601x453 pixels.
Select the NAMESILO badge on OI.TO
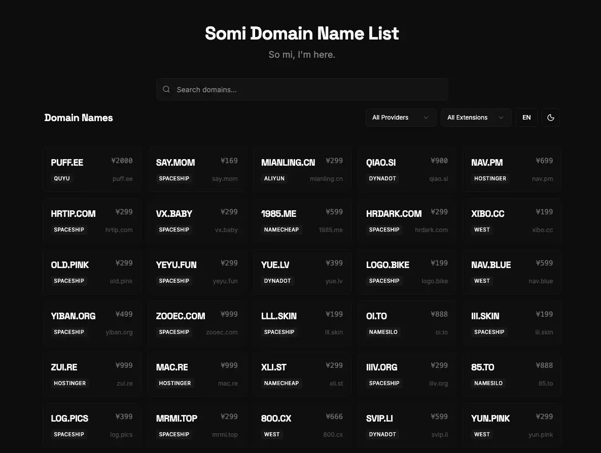click(x=383, y=332)
